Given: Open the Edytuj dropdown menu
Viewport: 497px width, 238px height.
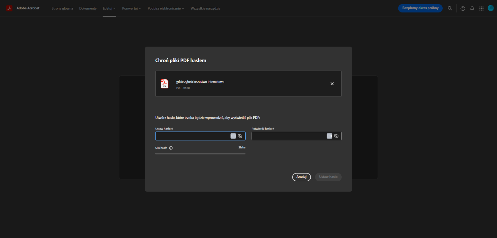Looking at the screenshot, I should pyautogui.click(x=109, y=8).
